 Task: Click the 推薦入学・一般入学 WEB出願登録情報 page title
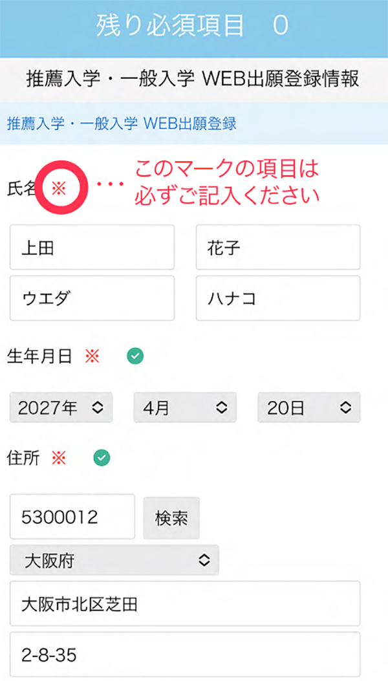point(193,80)
